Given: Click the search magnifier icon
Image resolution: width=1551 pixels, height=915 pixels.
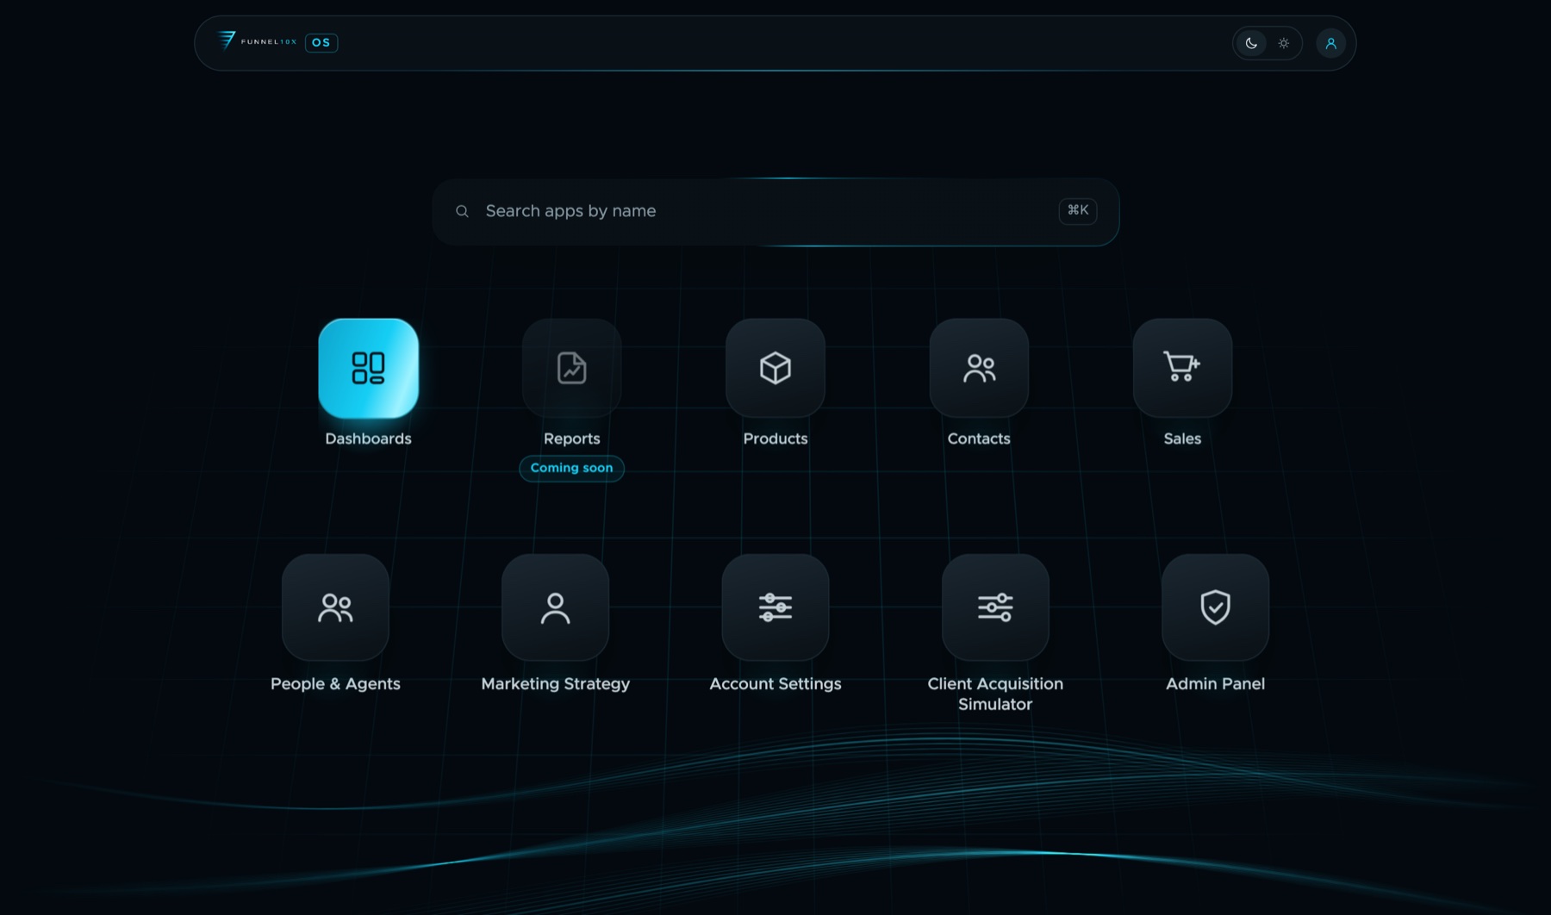Looking at the screenshot, I should pyautogui.click(x=462, y=211).
